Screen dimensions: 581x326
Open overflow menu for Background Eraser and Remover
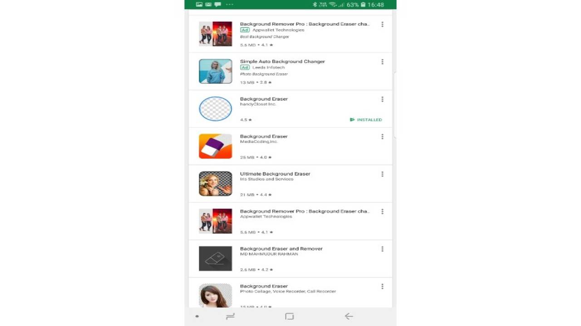[382, 249]
